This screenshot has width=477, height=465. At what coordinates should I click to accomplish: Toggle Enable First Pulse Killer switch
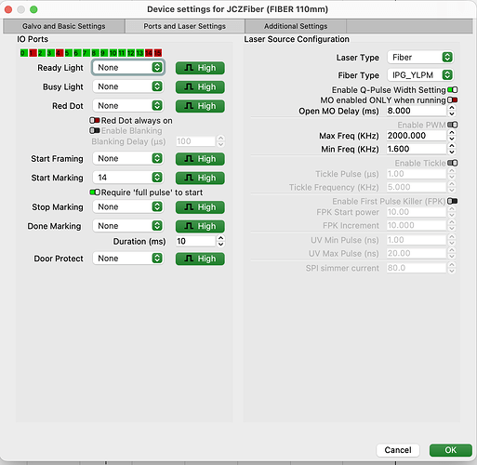pyautogui.click(x=453, y=201)
